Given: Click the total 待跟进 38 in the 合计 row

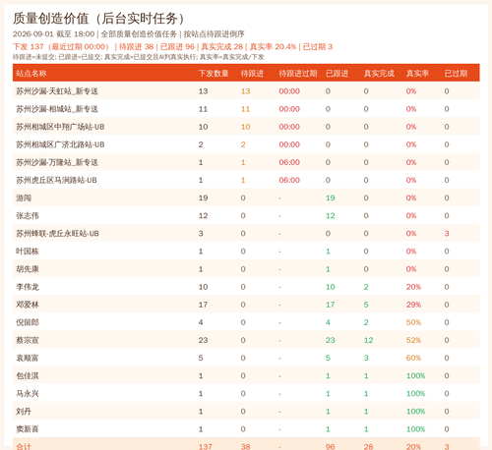Looking at the screenshot, I should coord(245,447).
